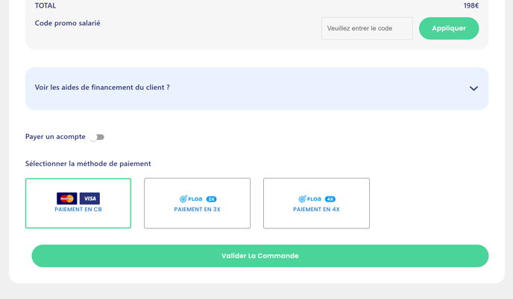Click the Visa card logo

[89, 199]
